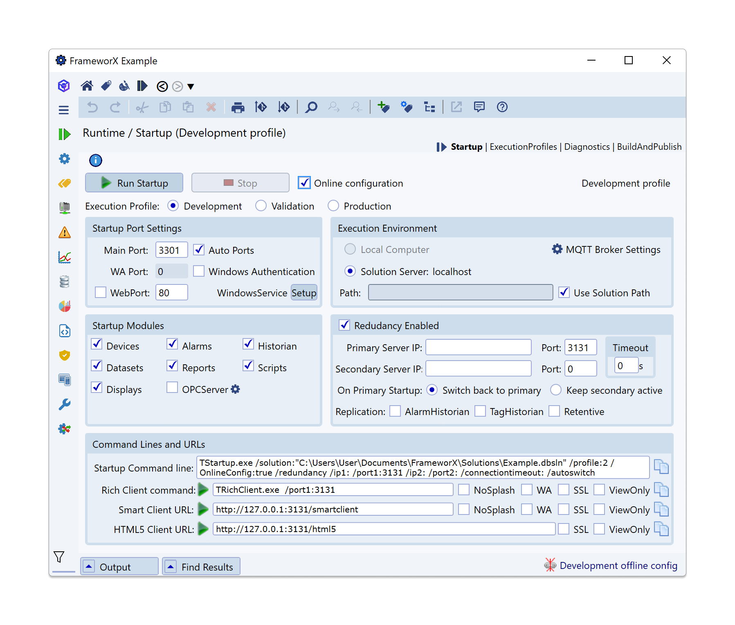
Task: Open Alarms warning triangle in sidebar
Action: (65, 233)
